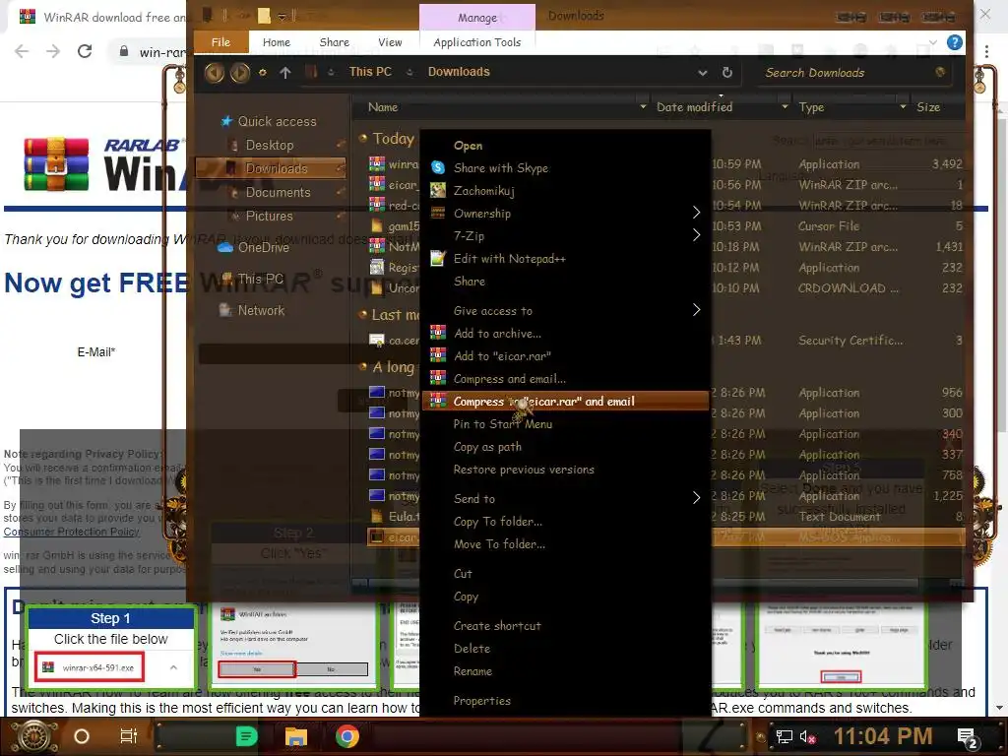Refresh the Downloads folder view

click(727, 73)
